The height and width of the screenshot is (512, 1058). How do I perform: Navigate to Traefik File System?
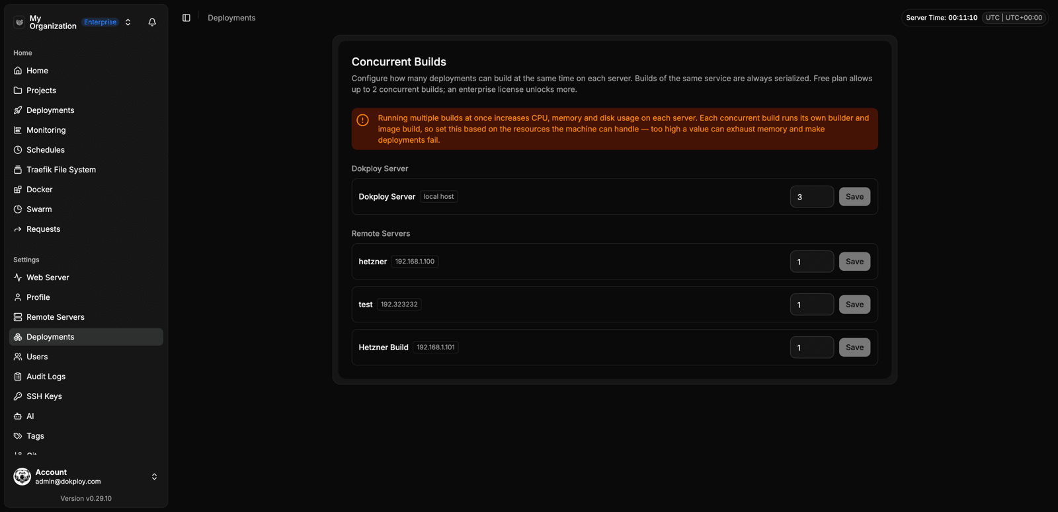click(86, 170)
